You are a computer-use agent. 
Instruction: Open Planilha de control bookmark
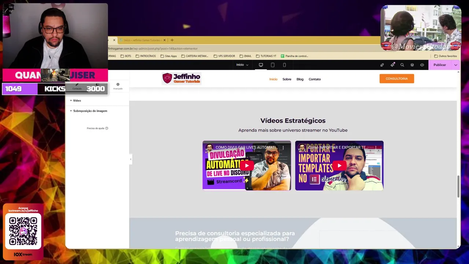coord(295,56)
